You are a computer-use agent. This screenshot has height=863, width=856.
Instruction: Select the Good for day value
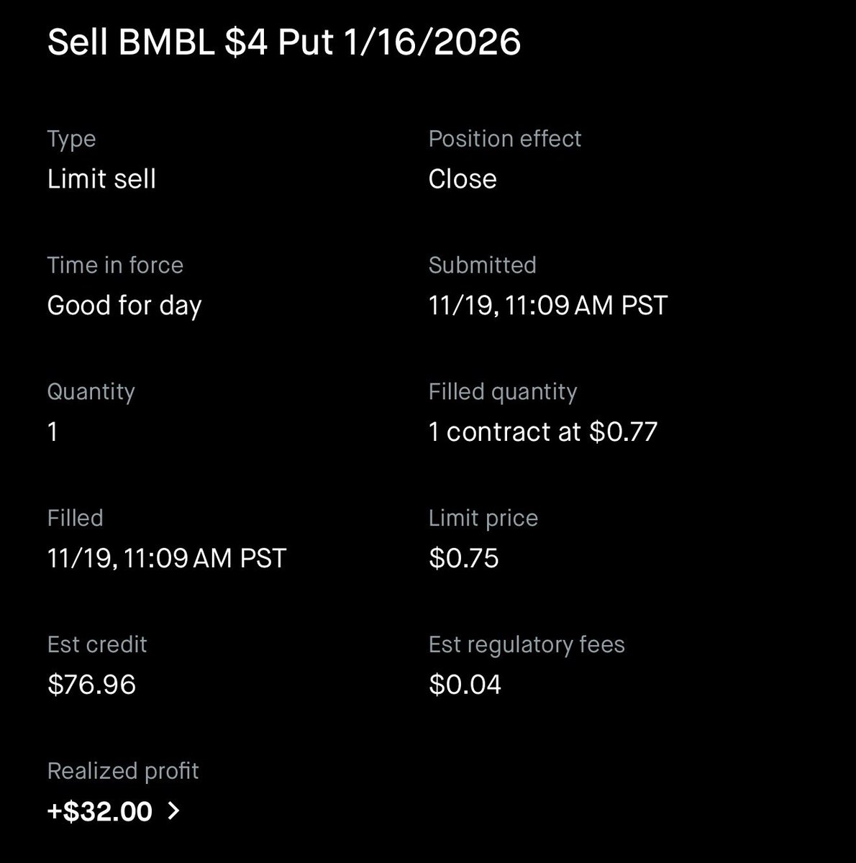(124, 306)
